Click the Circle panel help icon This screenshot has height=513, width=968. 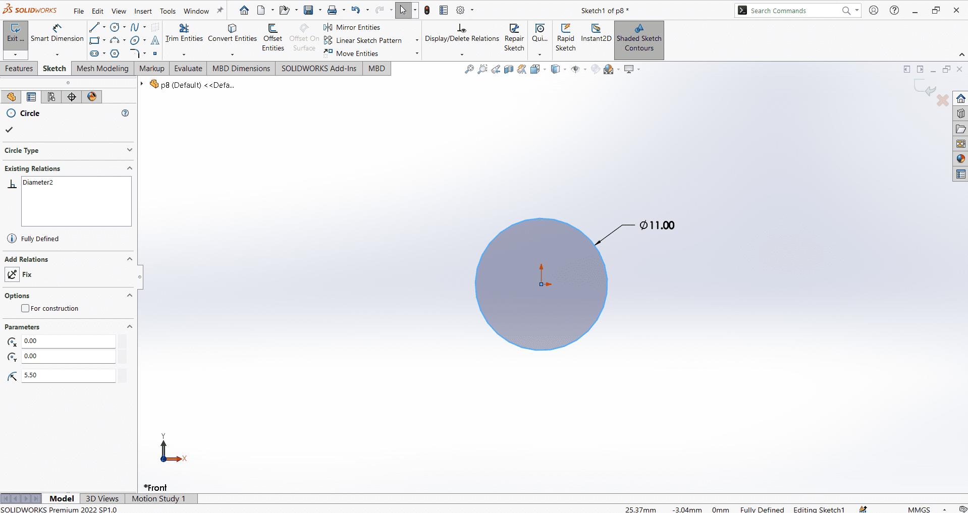tap(125, 113)
